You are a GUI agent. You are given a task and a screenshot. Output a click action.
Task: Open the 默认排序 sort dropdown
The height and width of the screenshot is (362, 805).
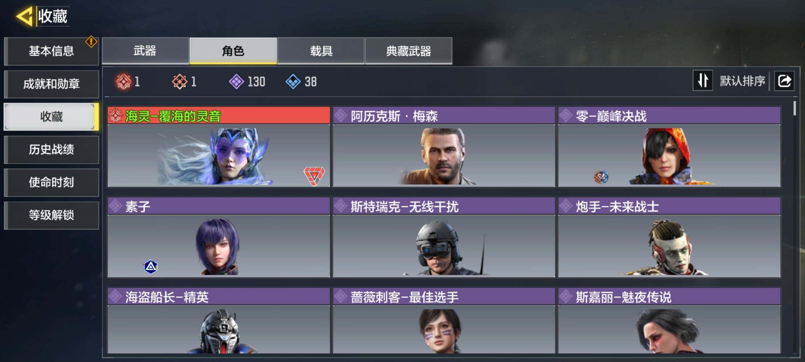point(742,81)
